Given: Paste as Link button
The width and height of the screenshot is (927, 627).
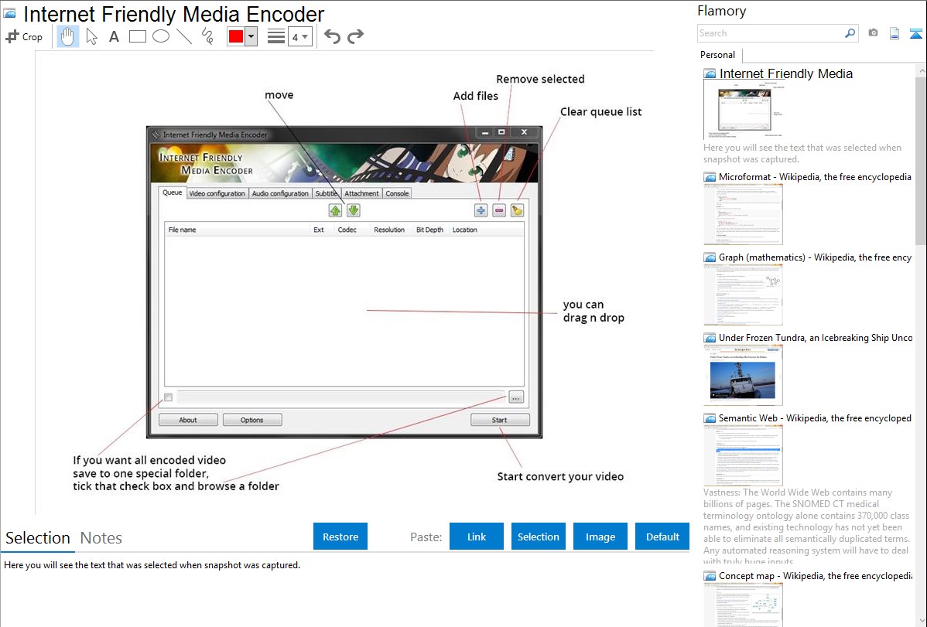Looking at the screenshot, I should [477, 536].
